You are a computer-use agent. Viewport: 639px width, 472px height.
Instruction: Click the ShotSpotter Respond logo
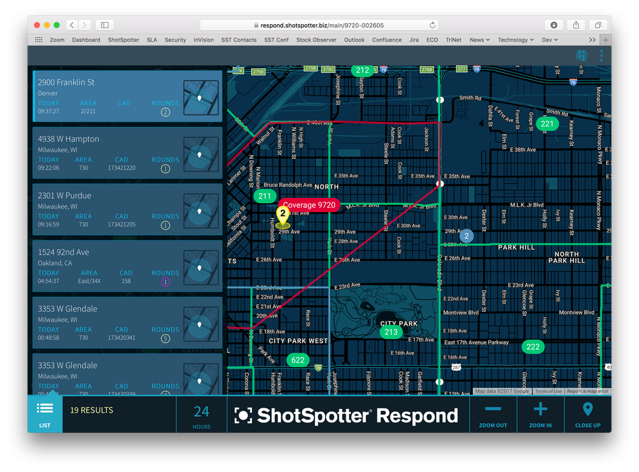(x=346, y=415)
